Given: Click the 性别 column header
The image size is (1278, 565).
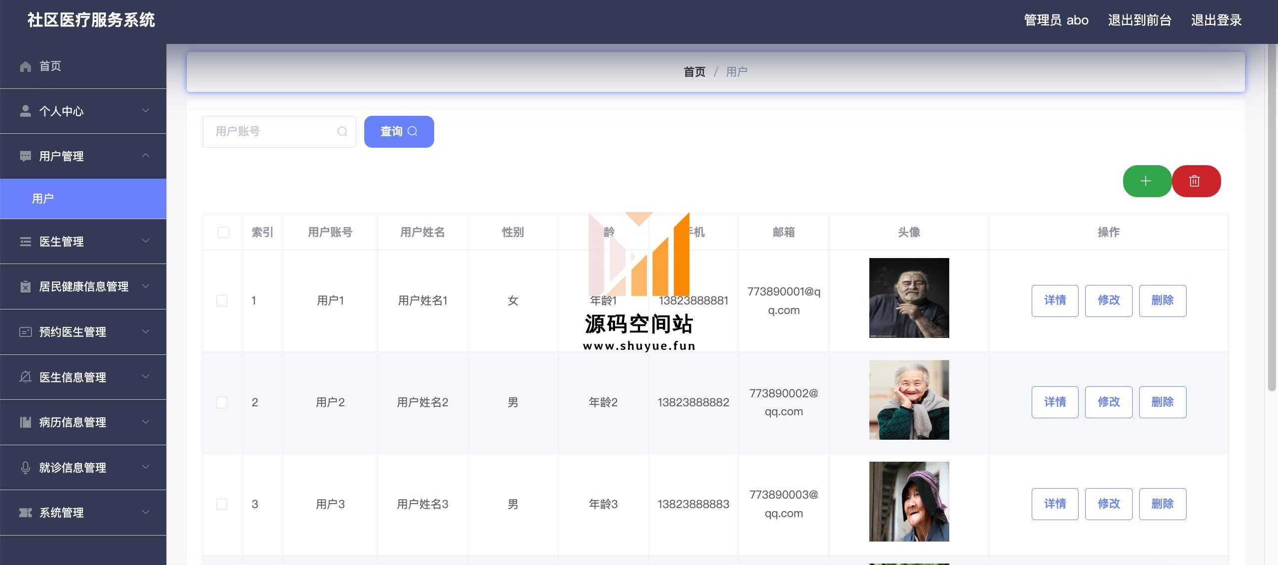Looking at the screenshot, I should (x=513, y=233).
